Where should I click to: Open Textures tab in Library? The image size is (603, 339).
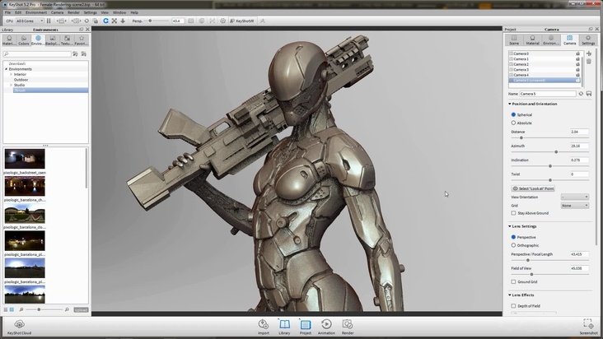tap(67, 40)
